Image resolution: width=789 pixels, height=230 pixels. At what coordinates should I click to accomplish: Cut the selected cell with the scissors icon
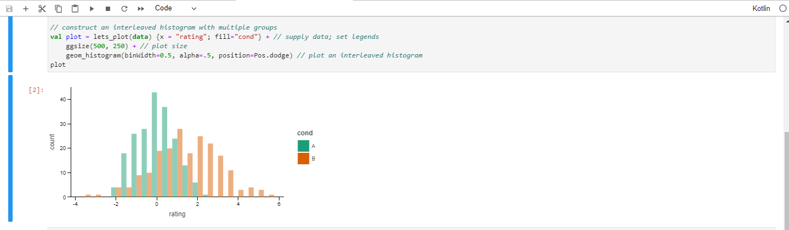tap(42, 9)
